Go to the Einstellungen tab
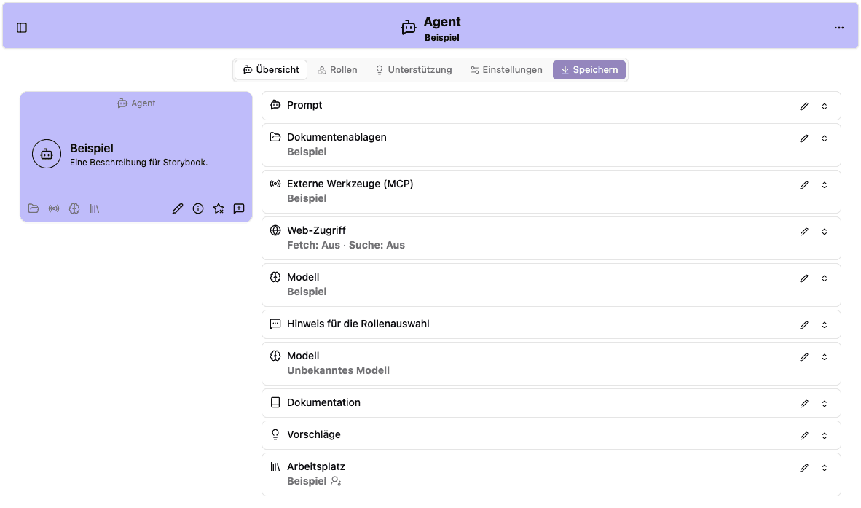This screenshot has width=861, height=508. tap(506, 70)
